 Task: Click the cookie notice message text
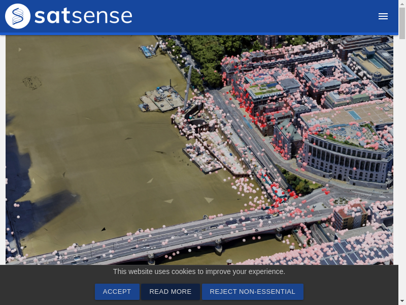(x=199, y=271)
